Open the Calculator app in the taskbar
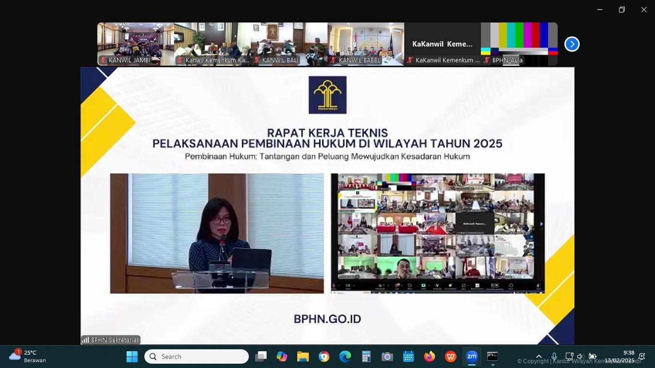 point(366,356)
